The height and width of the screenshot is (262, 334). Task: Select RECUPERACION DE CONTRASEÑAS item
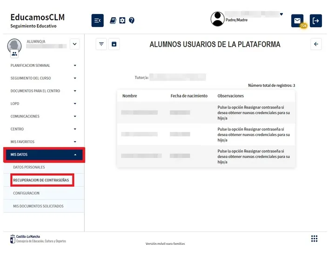click(x=41, y=180)
